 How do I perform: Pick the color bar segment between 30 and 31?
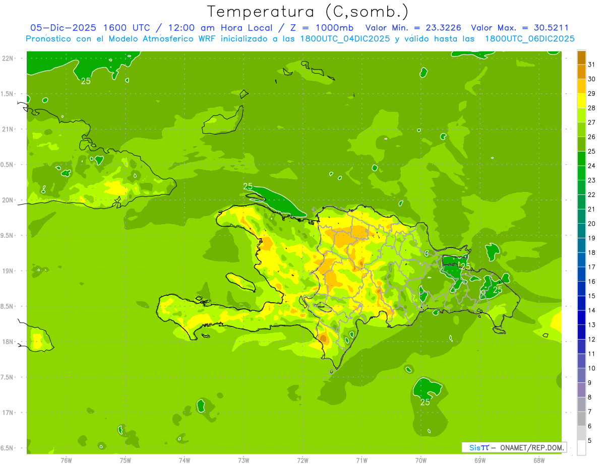coord(581,72)
